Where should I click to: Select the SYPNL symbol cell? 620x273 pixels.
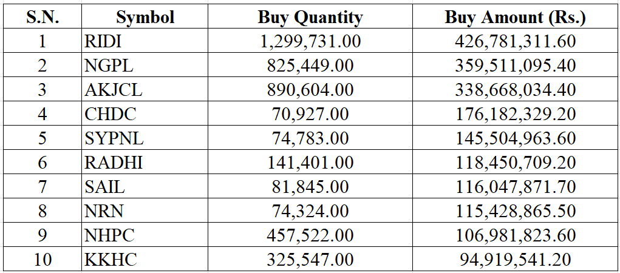[x=114, y=138]
